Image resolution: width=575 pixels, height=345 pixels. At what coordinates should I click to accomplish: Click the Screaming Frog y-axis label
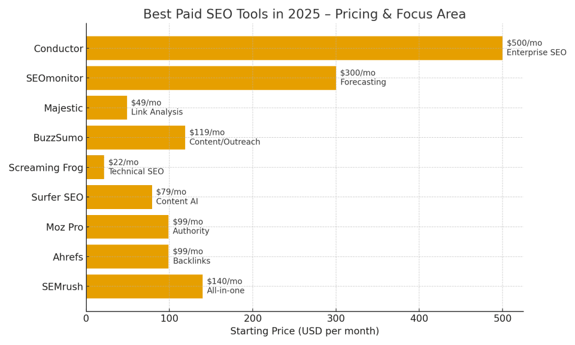point(46,168)
